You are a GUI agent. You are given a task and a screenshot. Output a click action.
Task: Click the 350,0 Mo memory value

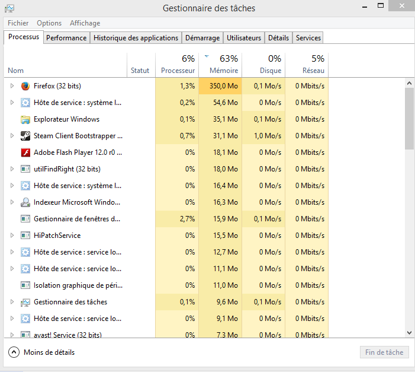point(224,86)
